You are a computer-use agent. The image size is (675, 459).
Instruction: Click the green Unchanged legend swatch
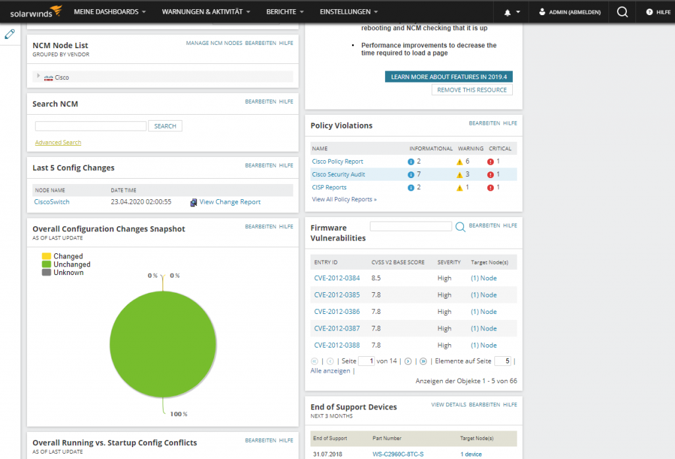(x=46, y=264)
